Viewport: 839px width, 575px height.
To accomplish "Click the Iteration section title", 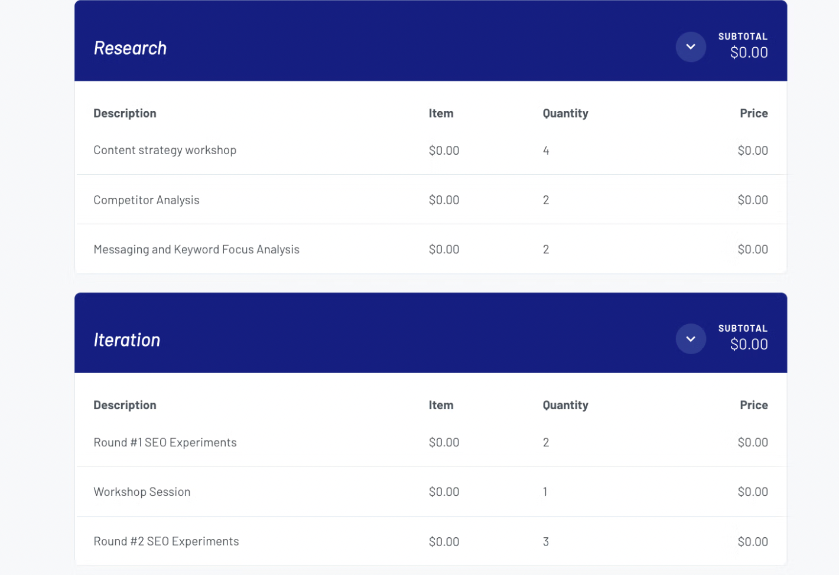I will point(127,340).
